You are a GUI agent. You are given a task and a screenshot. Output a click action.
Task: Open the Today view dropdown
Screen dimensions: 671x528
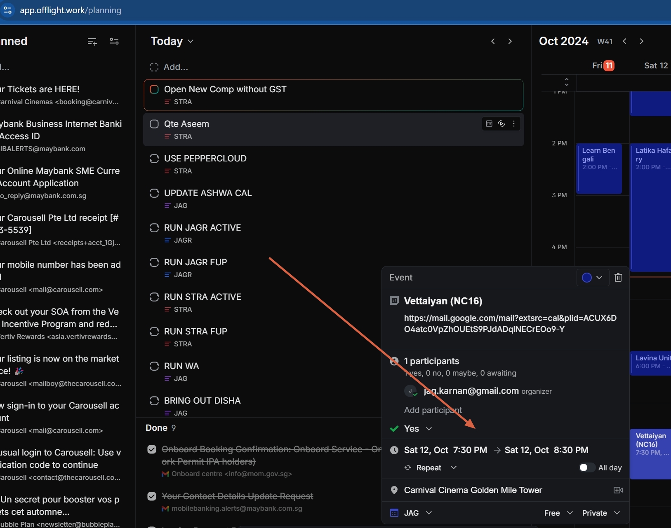tap(172, 41)
